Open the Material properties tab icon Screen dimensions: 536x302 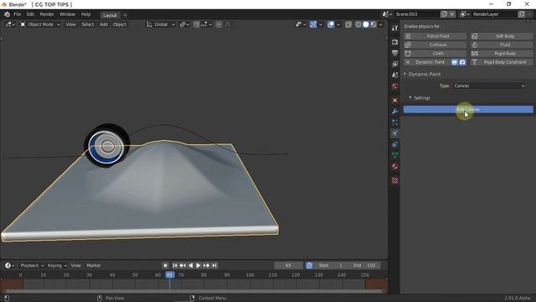(x=394, y=166)
